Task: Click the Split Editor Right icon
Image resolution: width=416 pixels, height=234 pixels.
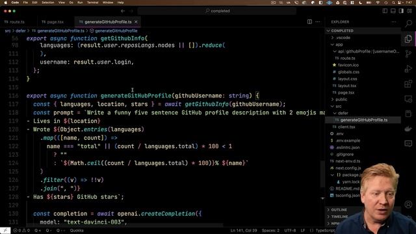Action: coord(309,21)
